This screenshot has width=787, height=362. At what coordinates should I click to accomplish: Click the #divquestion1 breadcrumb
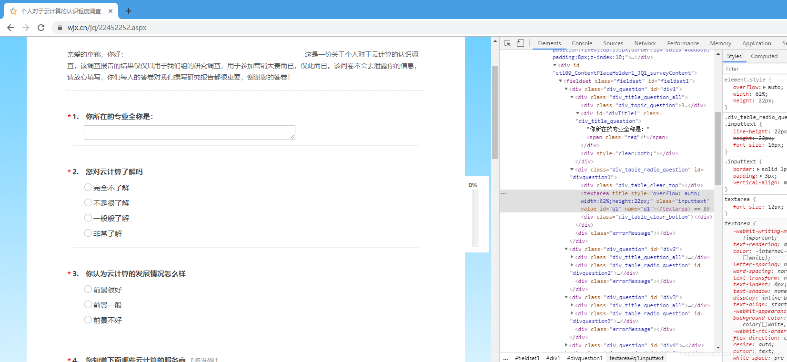pos(585,358)
